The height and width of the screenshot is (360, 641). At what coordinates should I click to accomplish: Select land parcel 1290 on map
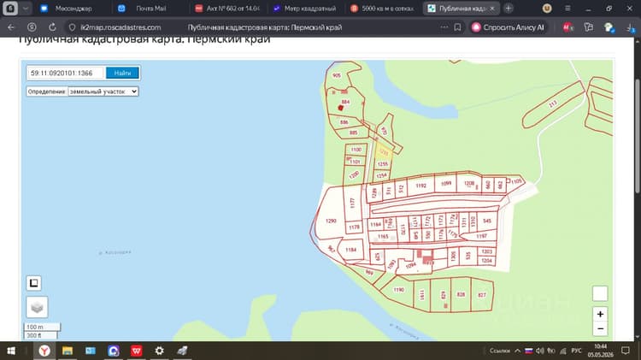(331, 221)
